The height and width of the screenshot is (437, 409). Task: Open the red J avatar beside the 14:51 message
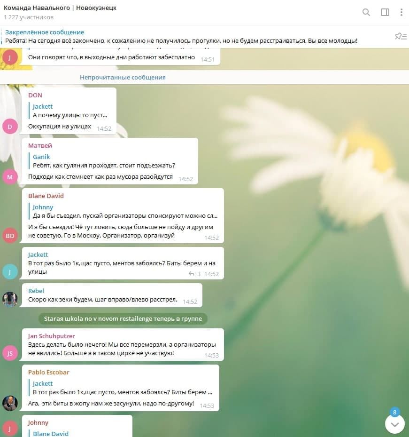coord(10,57)
